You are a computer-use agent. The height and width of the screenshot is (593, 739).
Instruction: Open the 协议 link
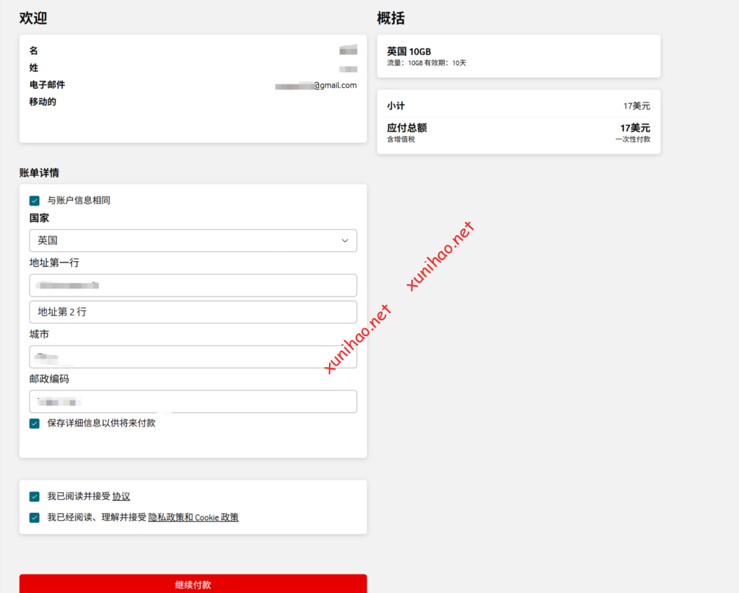point(121,496)
